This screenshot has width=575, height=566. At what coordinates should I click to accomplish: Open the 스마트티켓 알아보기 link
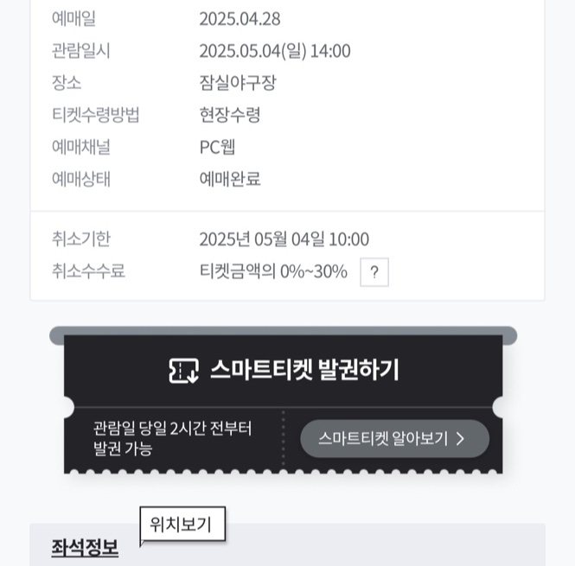(393, 439)
